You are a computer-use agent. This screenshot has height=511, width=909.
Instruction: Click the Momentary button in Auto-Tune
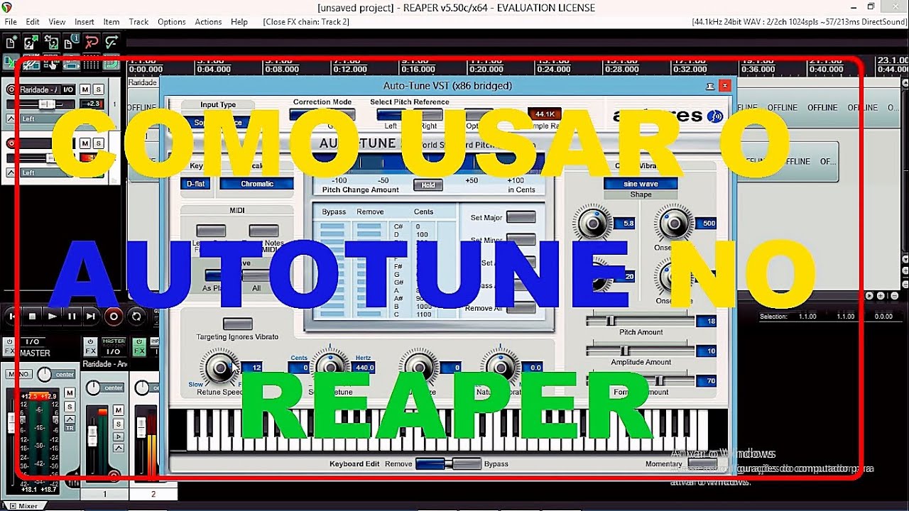[x=703, y=463]
